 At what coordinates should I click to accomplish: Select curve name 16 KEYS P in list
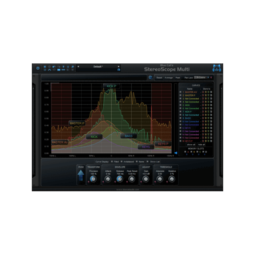point(189,141)
